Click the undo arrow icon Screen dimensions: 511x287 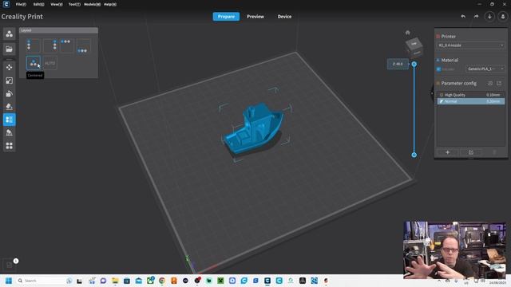[x=463, y=16]
